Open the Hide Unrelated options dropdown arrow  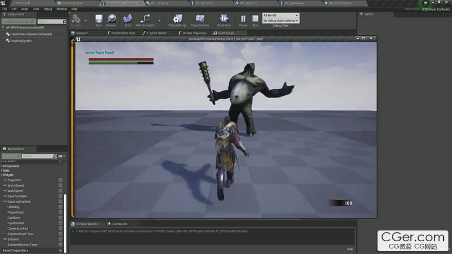[159, 21]
